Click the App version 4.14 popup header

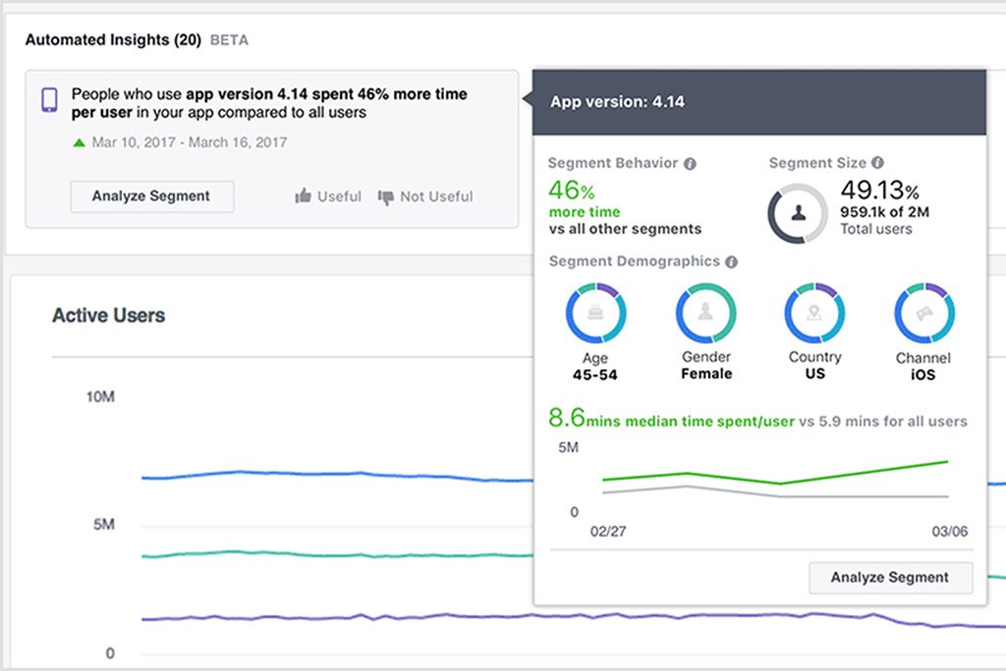click(617, 101)
